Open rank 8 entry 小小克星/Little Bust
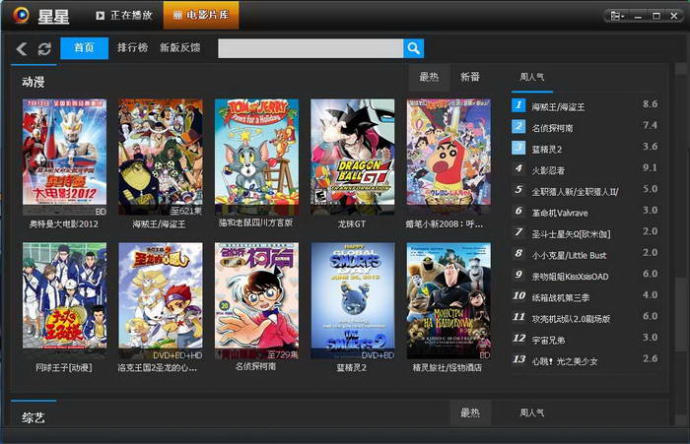This screenshot has height=444, width=690. [x=569, y=255]
